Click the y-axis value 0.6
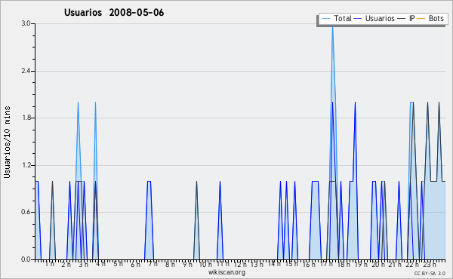This screenshot has width=453, height=279. pyautogui.click(x=26, y=212)
